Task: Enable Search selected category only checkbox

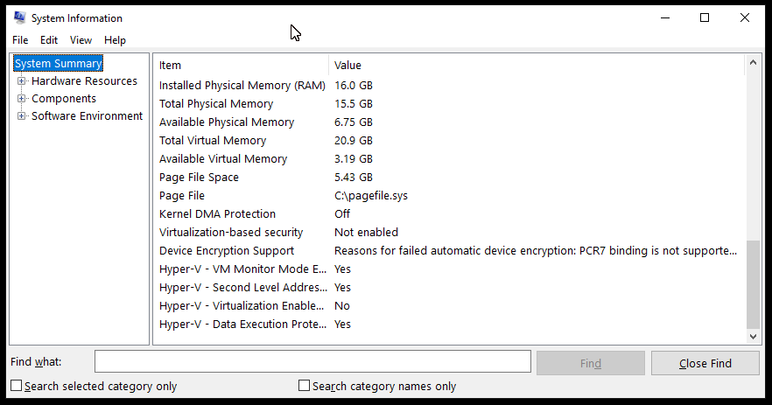Action: [x=17, y=386]
